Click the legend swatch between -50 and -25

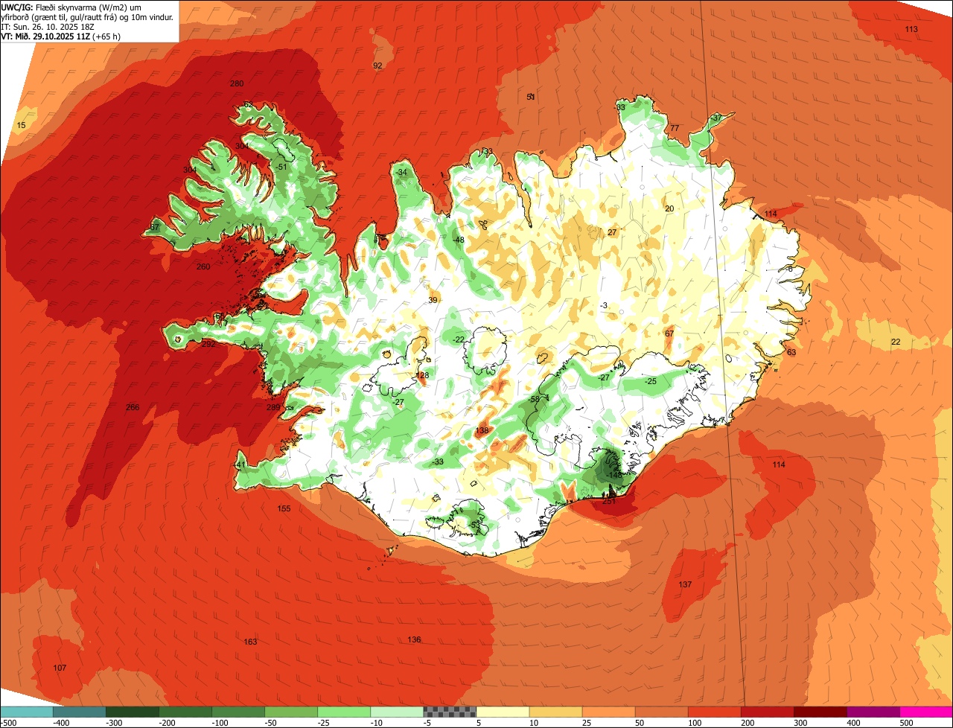pos(290,712)
